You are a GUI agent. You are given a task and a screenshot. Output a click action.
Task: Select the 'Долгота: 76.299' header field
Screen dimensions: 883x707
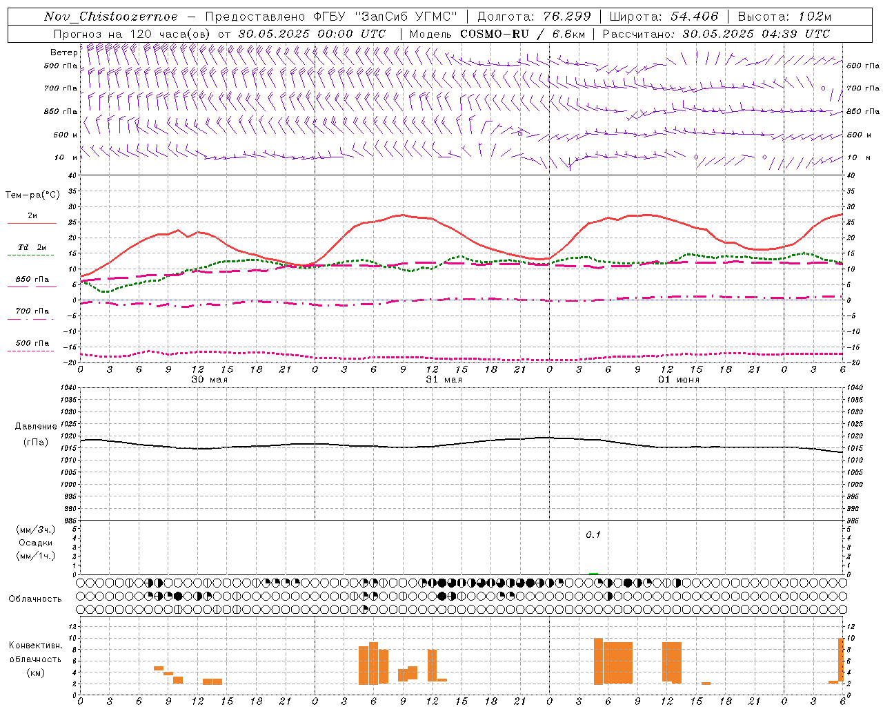[534, 17]
